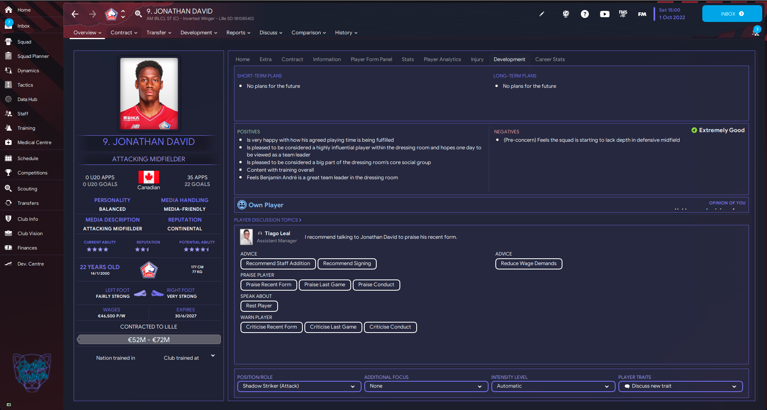Screen dimensions: 767x410
Task: Open Discuss new trait dropdown
Action: (x=680, y=386)
